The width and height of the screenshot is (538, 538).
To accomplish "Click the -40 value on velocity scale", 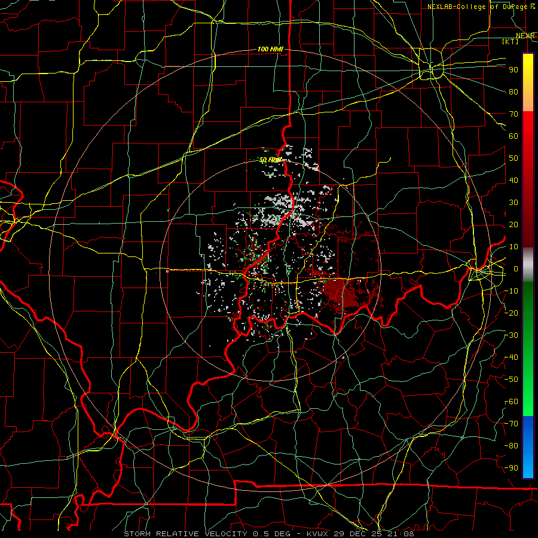I will pos(511,357).
